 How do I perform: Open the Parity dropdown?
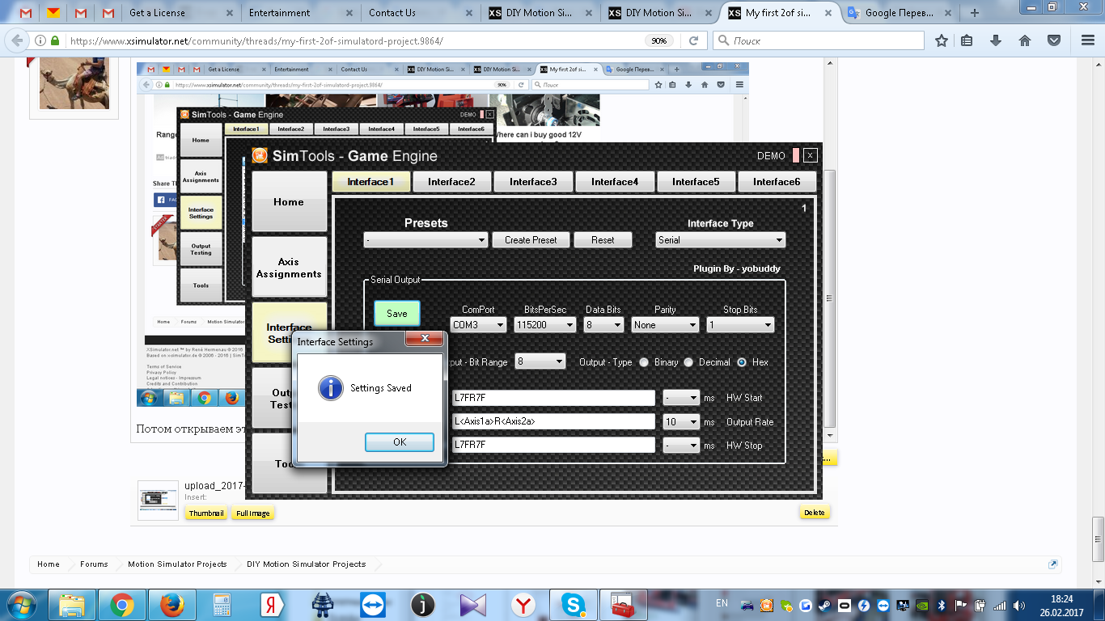(x=665, y=325)
